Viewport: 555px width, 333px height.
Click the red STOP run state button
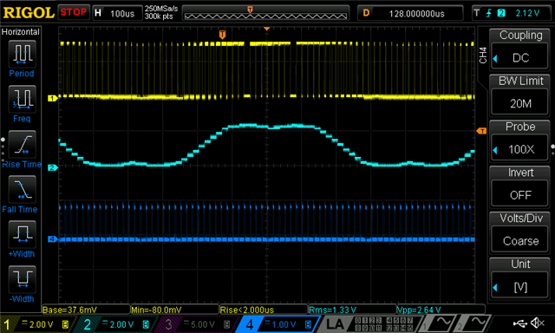pos(74,12)
